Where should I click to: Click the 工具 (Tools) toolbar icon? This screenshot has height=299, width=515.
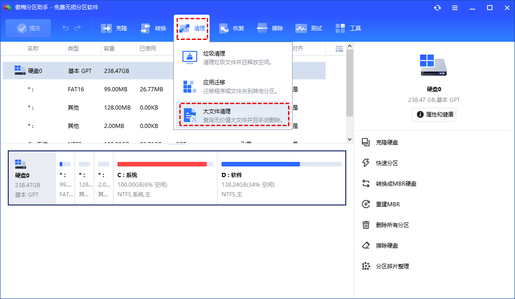(349, 28)
